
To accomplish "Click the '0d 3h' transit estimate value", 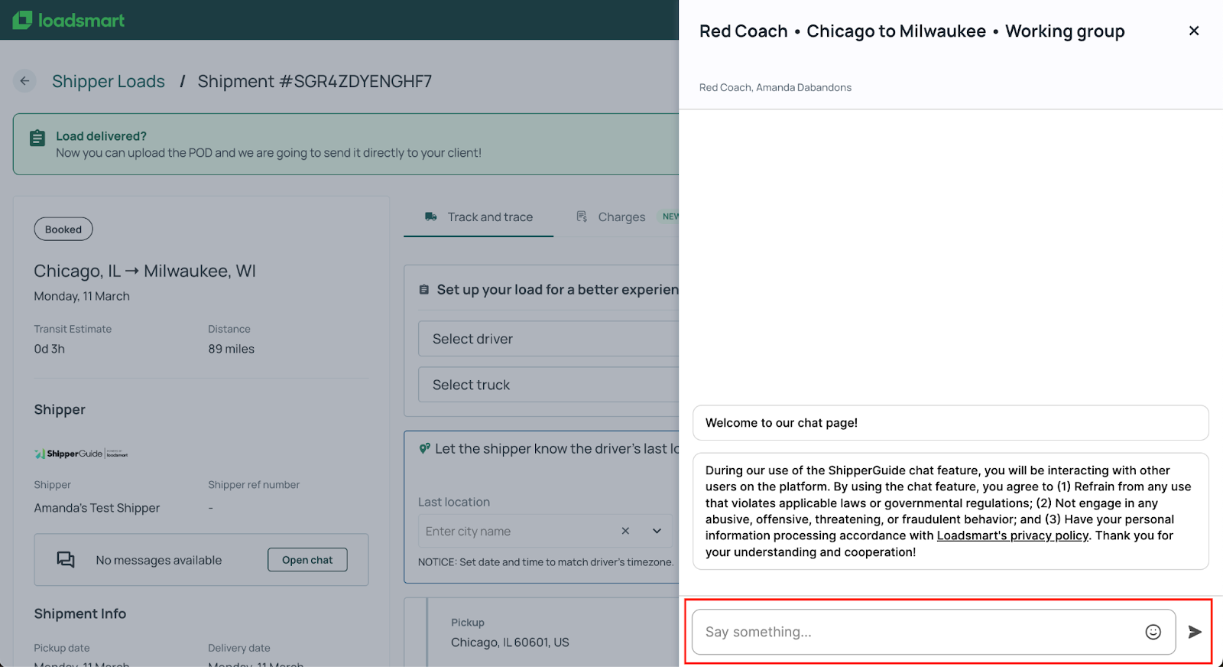I will pos(50,349).
